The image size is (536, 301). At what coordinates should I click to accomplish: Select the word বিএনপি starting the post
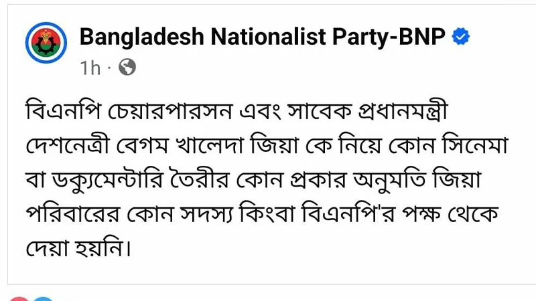click(x=63, y=111)
